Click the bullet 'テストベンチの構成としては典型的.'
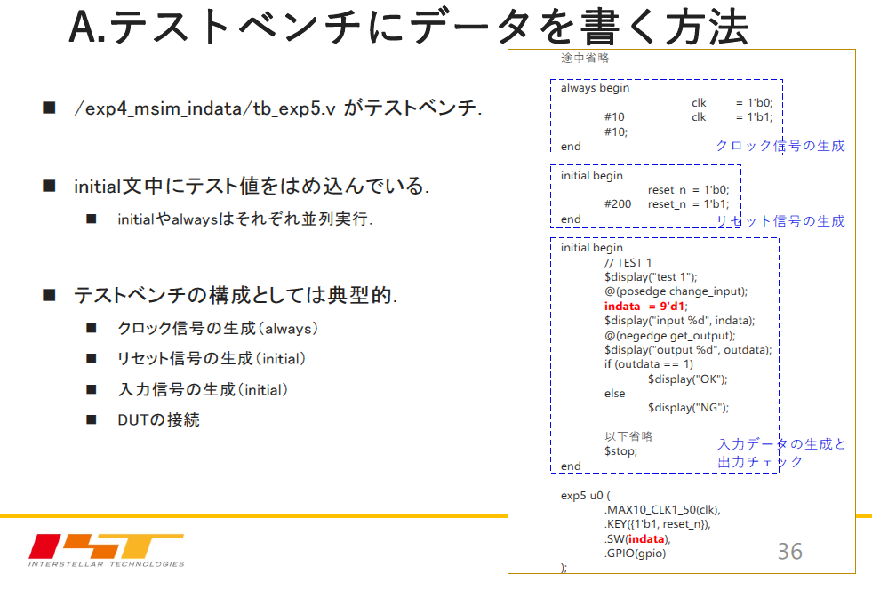The width and height of the screenshot is (888, 590). (236, 295)
